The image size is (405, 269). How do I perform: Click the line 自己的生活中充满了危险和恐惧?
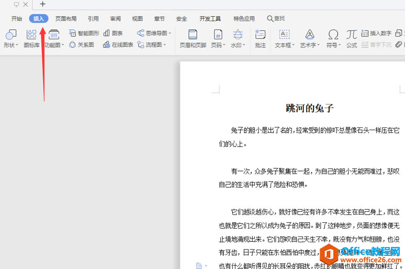click(263, 185)
